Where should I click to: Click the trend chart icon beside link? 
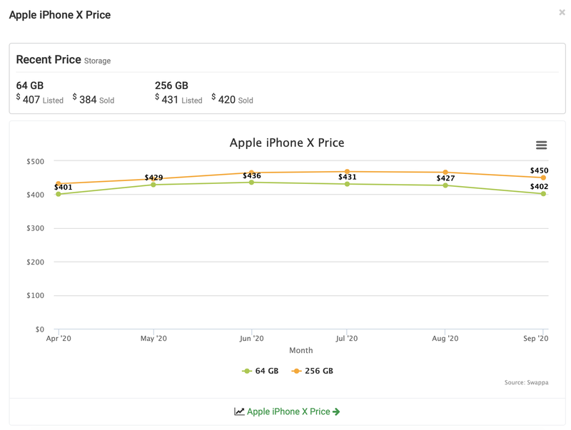[x=239, y=411]
